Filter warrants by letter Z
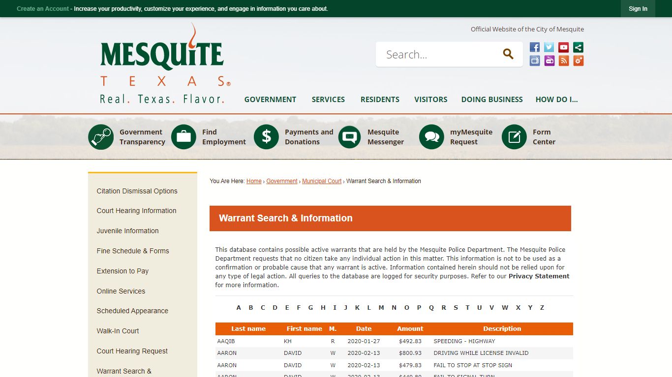 pos(542,308)
